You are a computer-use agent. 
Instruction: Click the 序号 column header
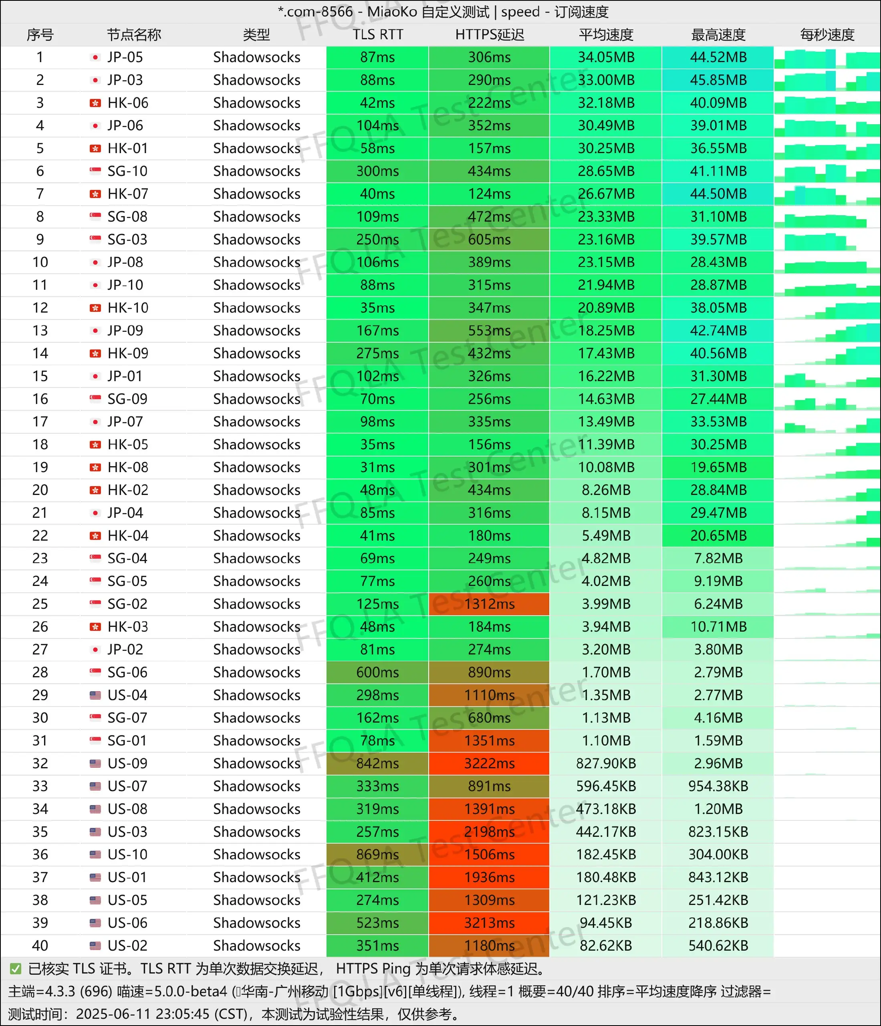pos(40,34)
